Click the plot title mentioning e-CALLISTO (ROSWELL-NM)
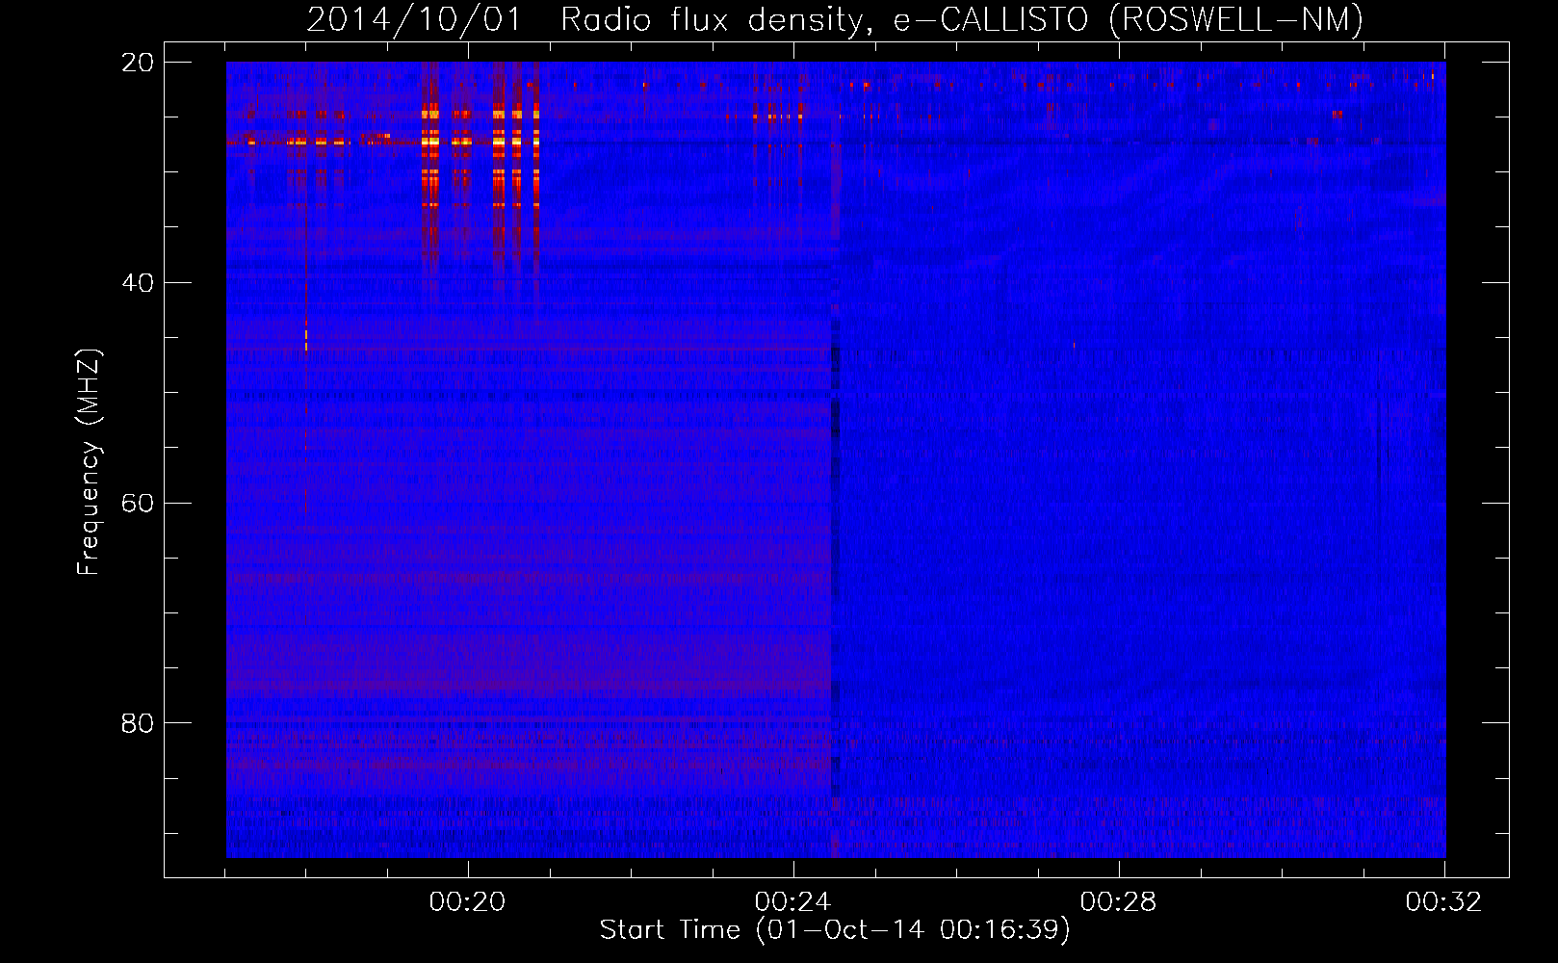This screenshot has height=963, width=1558. point(835,19)
